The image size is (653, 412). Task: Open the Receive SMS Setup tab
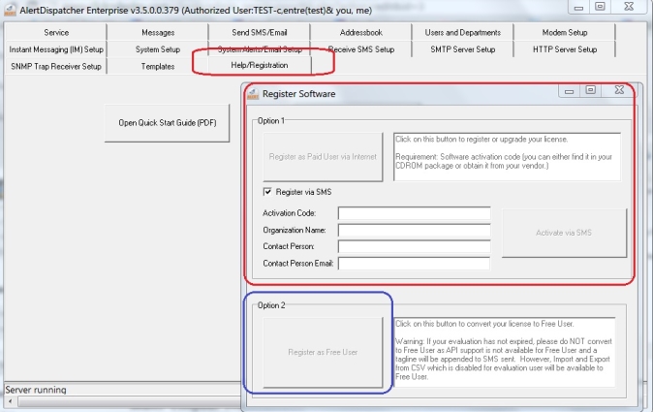[361, 49]
